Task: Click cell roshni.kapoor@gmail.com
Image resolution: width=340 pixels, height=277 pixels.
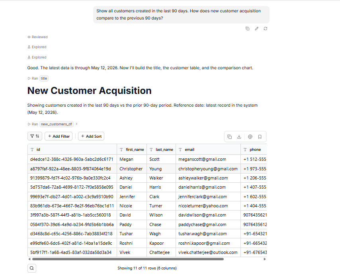Action: [208, 243]
